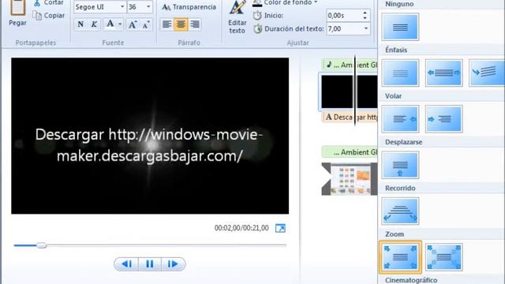Click the 00:02,00/00:21,00 time readout

pyautogui.click(x=241, y=228)
